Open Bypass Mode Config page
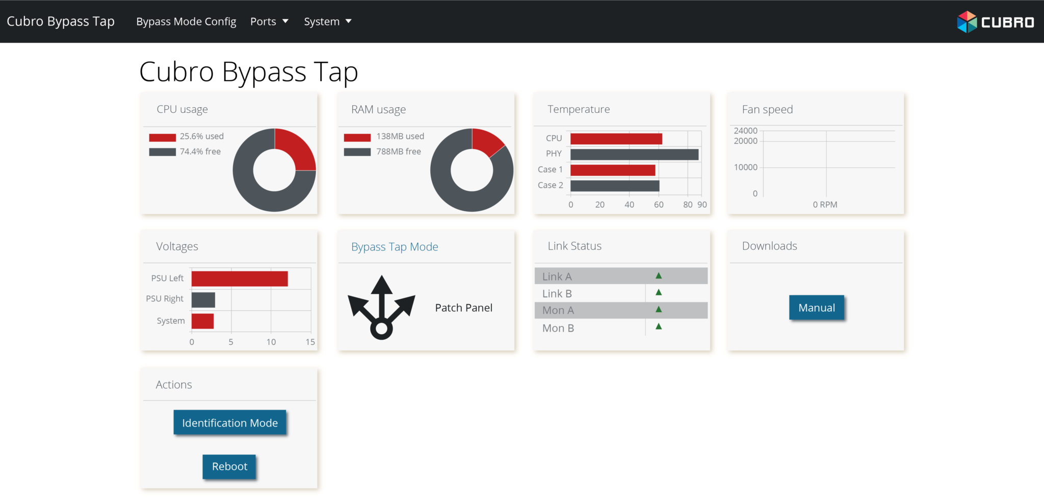The height and width of the screenshot is (500, 1044). [186, 21]
